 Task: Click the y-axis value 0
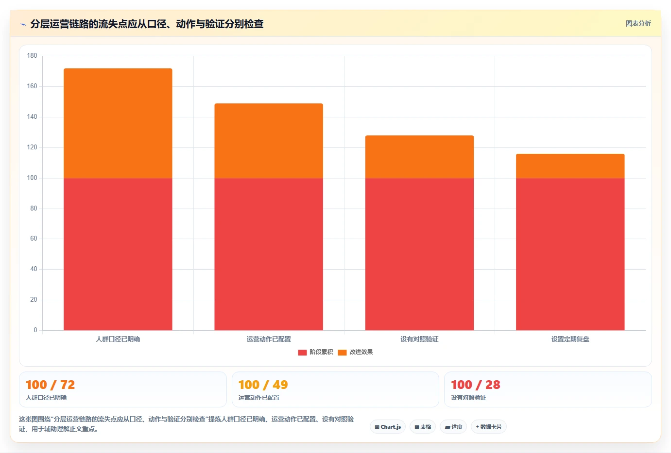[35, 330]
